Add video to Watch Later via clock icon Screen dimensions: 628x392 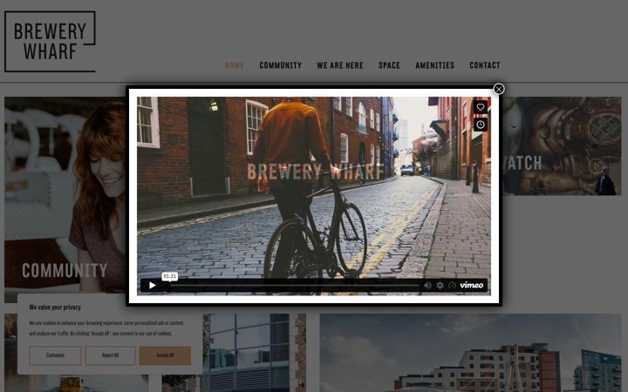(x=481, y=125)
